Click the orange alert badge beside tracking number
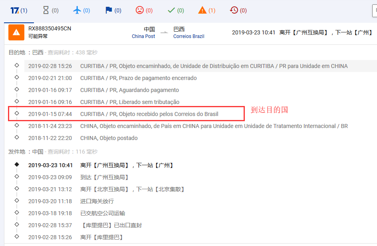Viewport: 377px width, 246px height. tap(16, 32)
